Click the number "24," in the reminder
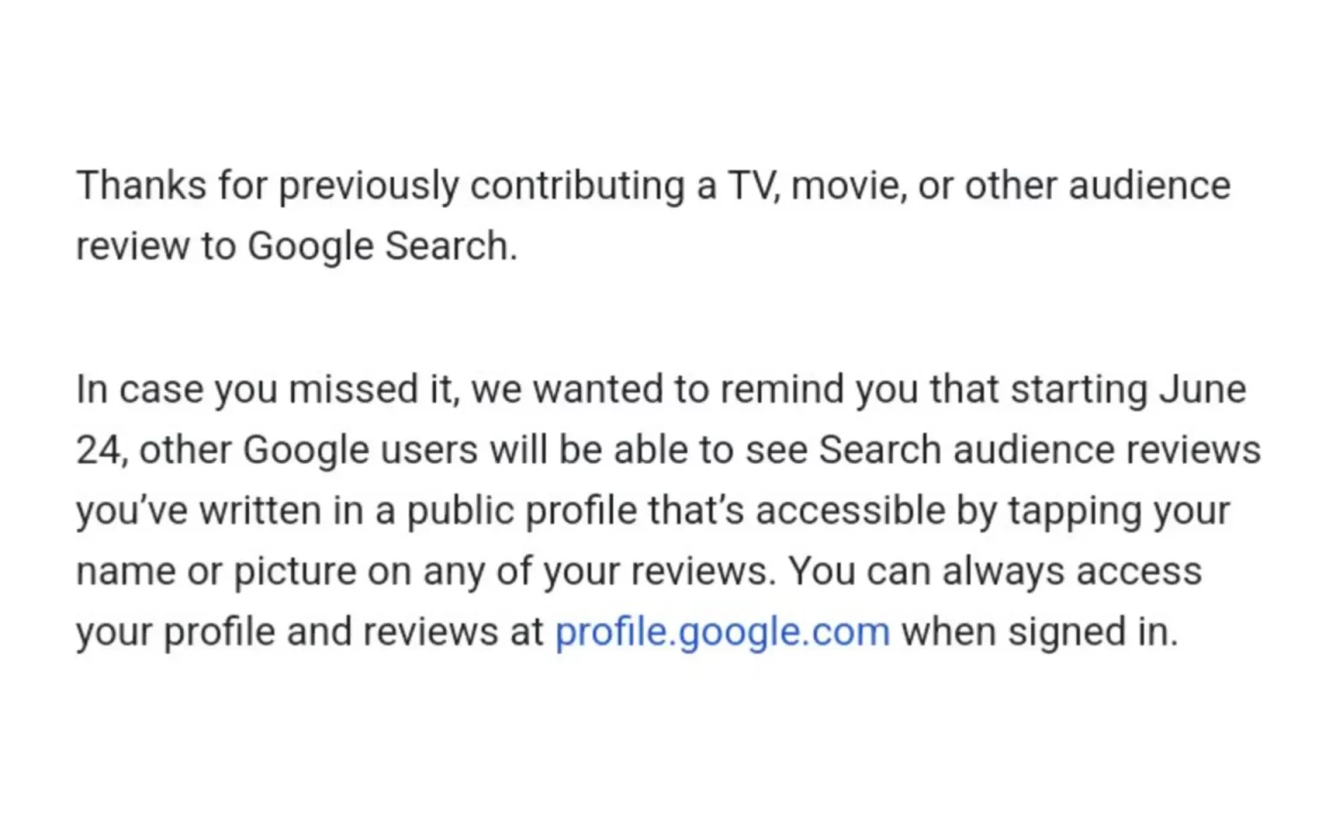 coord(102,450)
